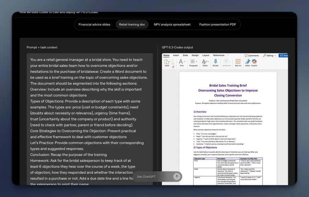This screenshot has height=197, width=309.
Task: Click the Copy icon beside Paste
Action: [x=173, y=64]
